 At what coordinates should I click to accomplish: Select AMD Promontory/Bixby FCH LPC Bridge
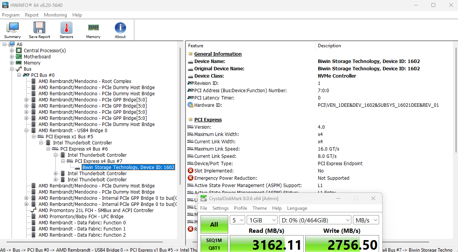81,216
